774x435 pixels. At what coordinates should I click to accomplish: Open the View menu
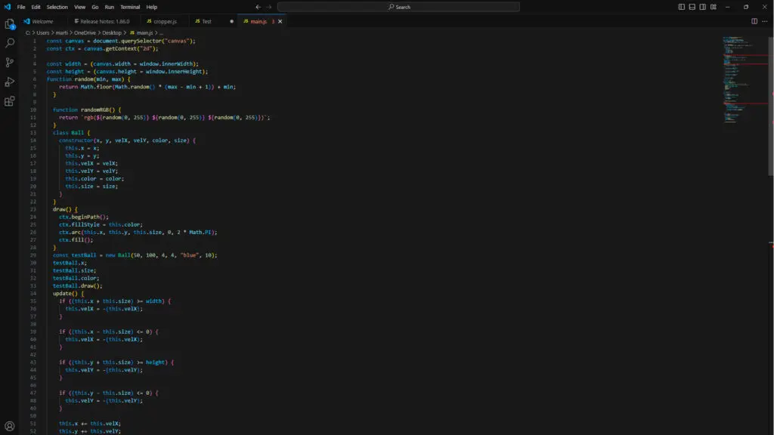(80, 7)
